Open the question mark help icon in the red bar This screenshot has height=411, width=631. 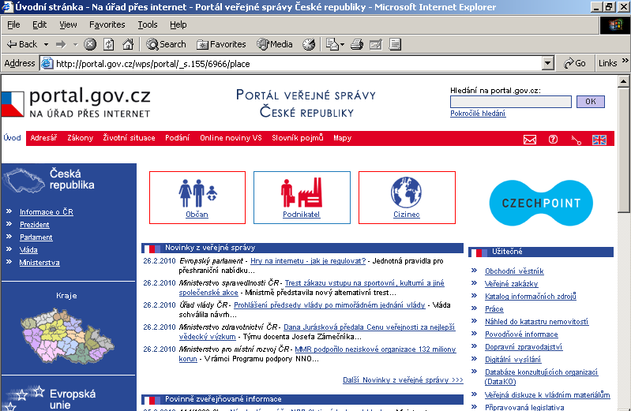tap(553, 139)
